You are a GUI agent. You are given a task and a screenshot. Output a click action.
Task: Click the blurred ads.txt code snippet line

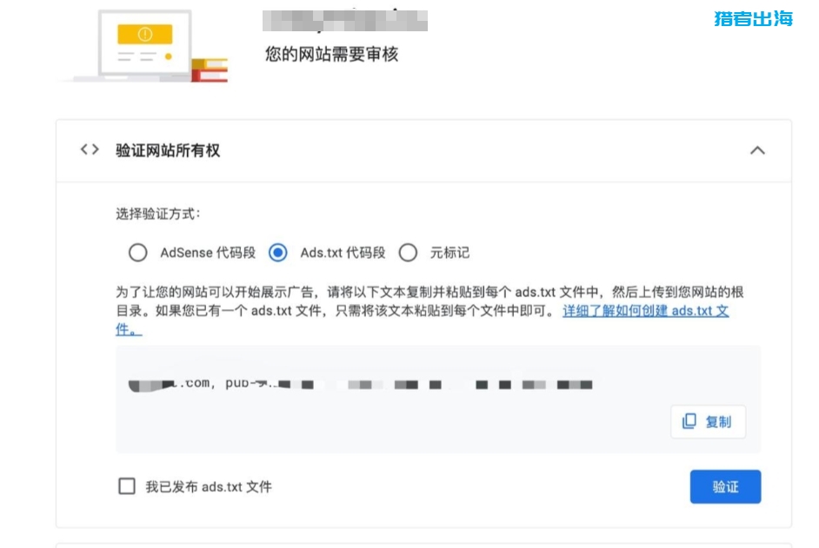tap(361, 384)
